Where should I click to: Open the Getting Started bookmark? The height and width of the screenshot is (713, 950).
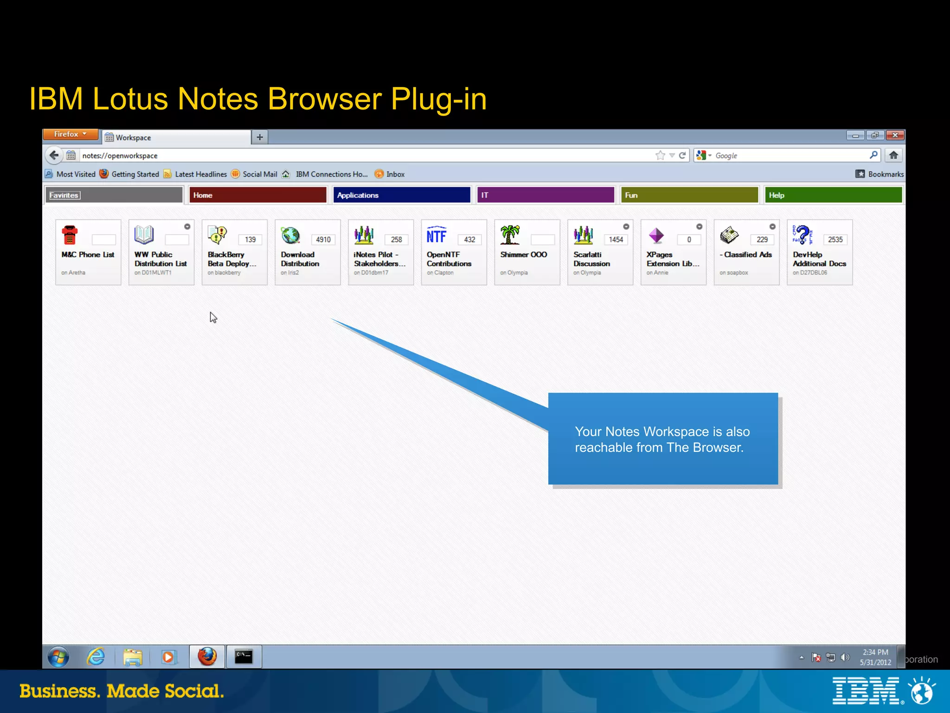point(129,174)
